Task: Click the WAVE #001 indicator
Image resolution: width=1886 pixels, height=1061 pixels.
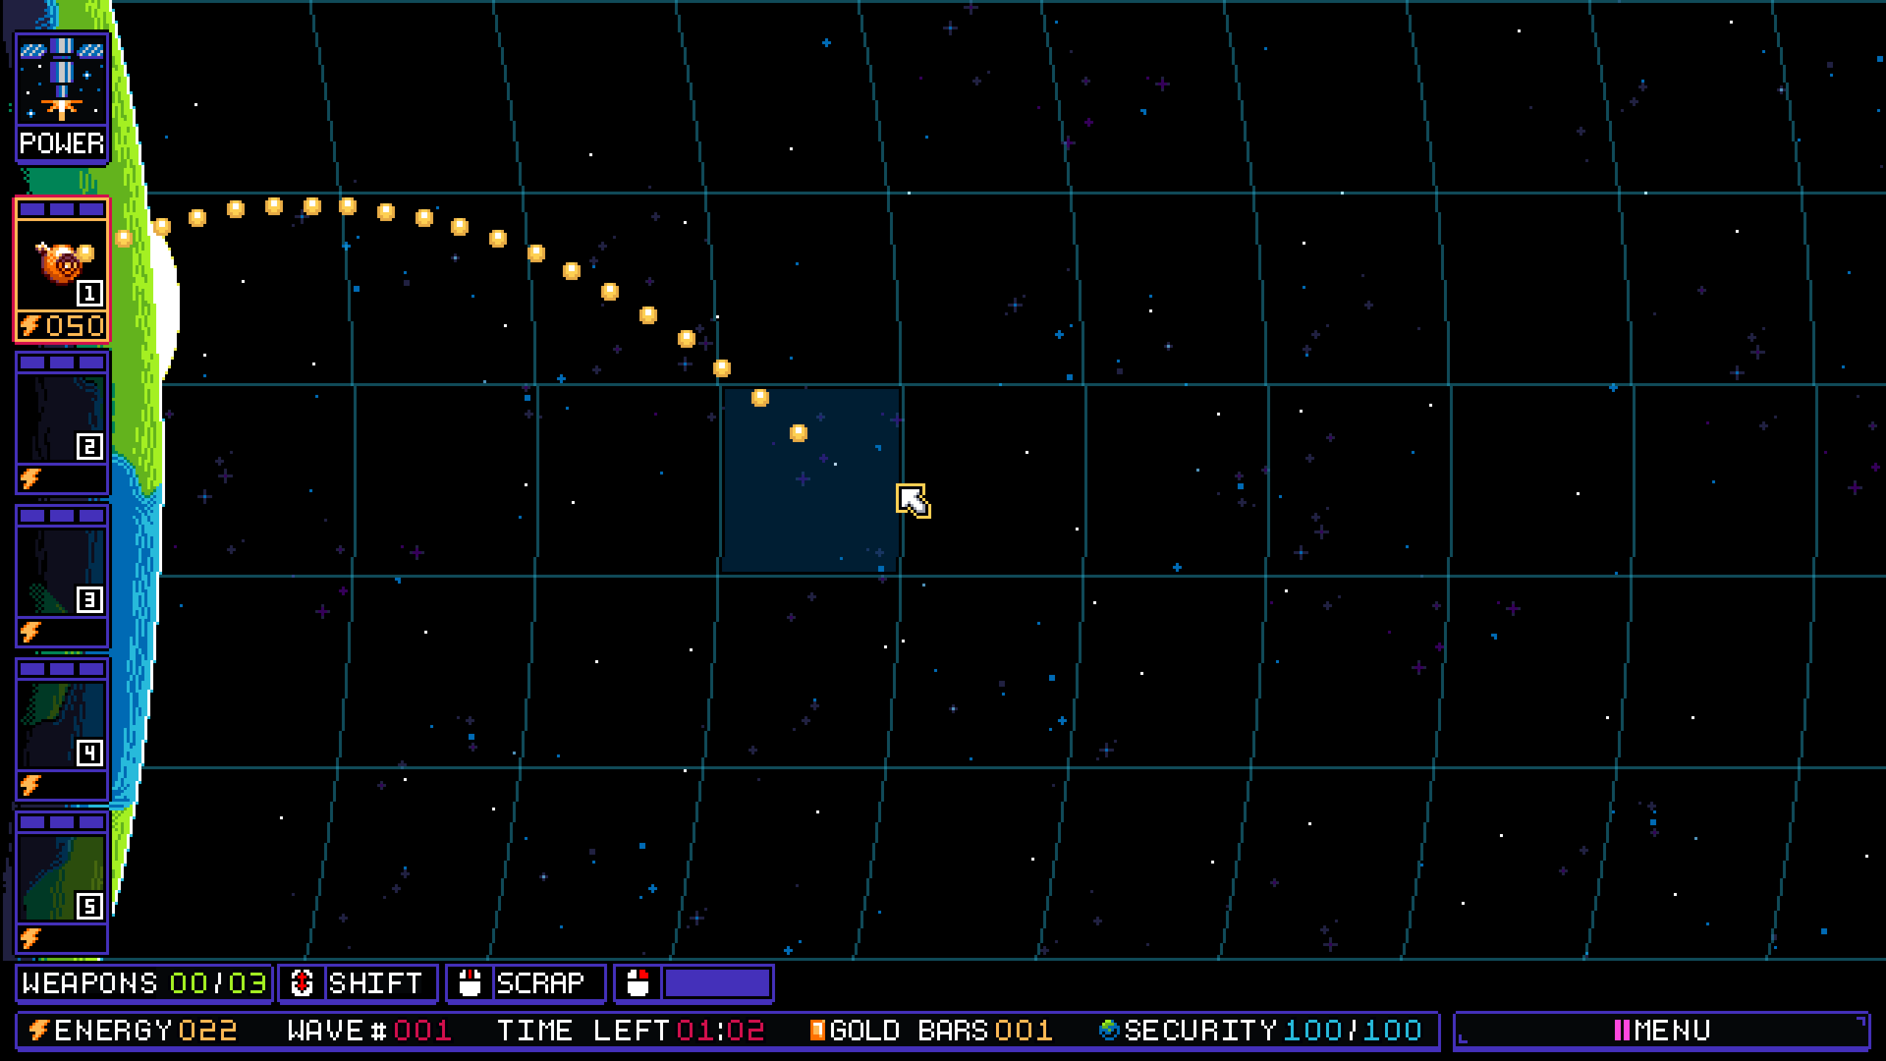Action: [x=369, y=1030]
